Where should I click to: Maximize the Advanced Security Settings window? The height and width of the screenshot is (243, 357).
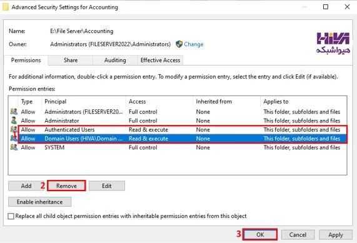[326, 7]
